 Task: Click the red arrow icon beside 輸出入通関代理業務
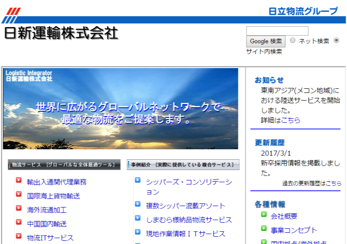click(x=19, y=180)
